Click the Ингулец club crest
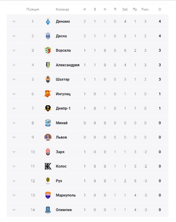 coord(48,94)
